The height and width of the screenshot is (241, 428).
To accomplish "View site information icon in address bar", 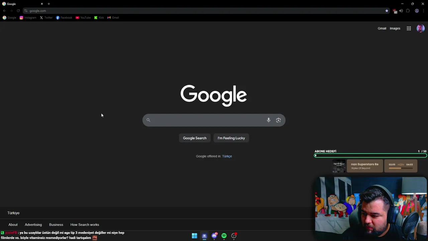I will pos(26,11).
